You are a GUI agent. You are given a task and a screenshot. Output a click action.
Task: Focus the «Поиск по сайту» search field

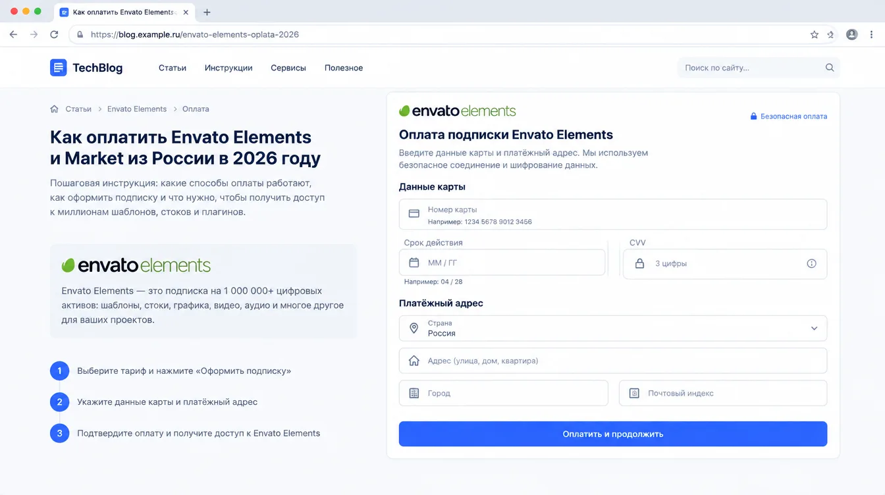pyautogui.click(x=759, y=67)
